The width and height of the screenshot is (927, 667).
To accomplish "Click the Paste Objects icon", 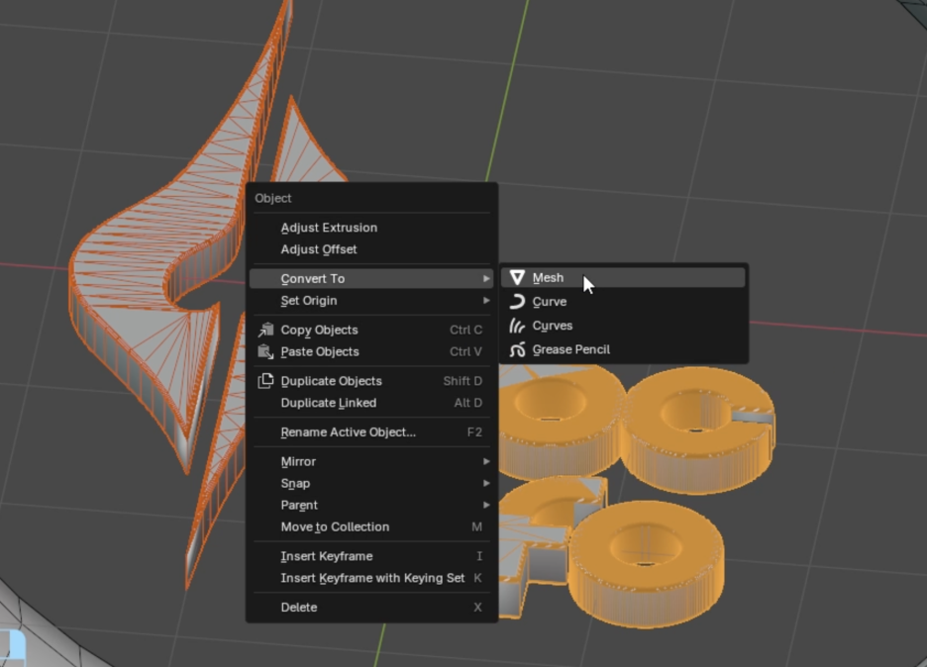I will point(265,351).
